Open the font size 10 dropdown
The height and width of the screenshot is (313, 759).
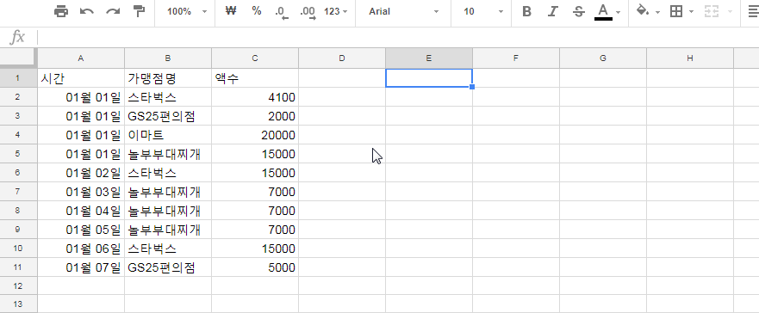click(x=482, y=11)
